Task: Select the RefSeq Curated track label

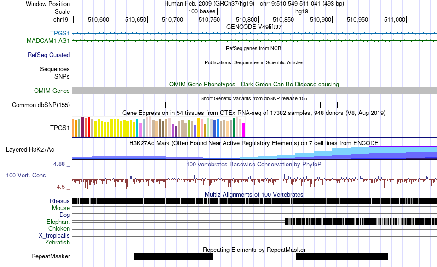Action: pos(49,55)
